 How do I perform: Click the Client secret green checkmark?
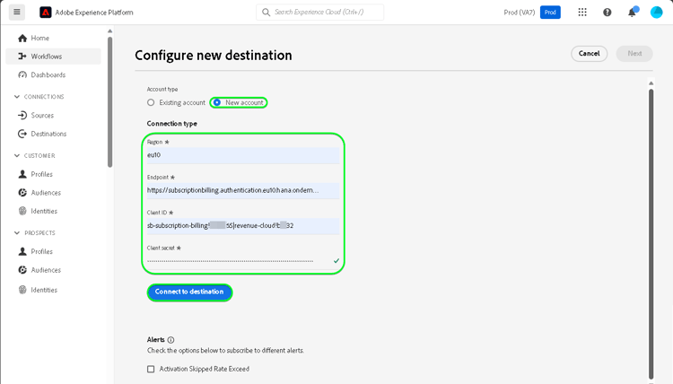[336, 260]
